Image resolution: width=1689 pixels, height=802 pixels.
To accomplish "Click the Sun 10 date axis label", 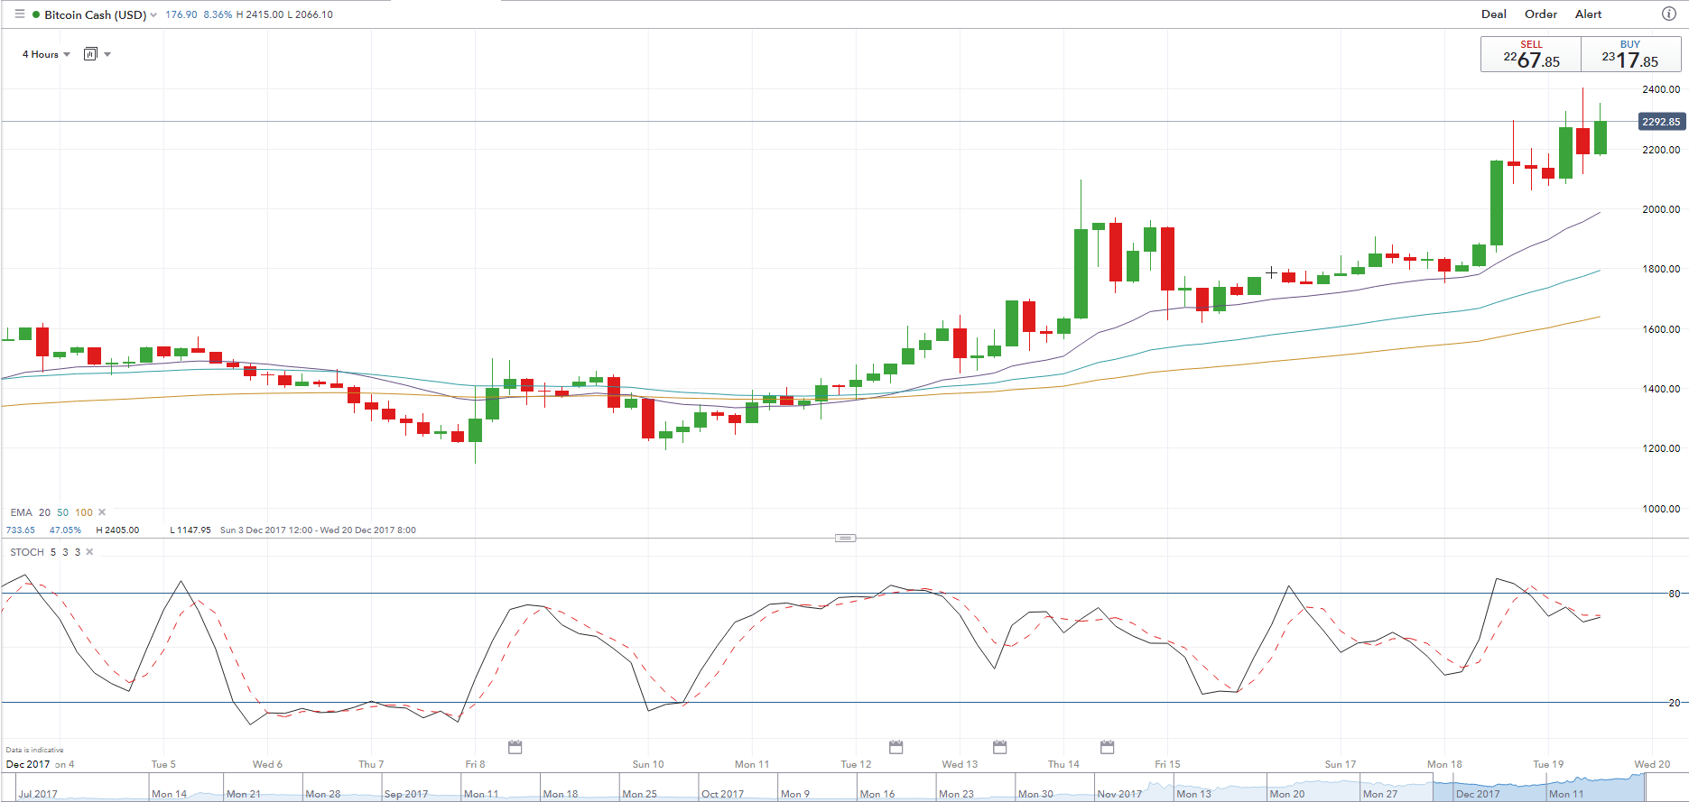I will pos(648,764).
